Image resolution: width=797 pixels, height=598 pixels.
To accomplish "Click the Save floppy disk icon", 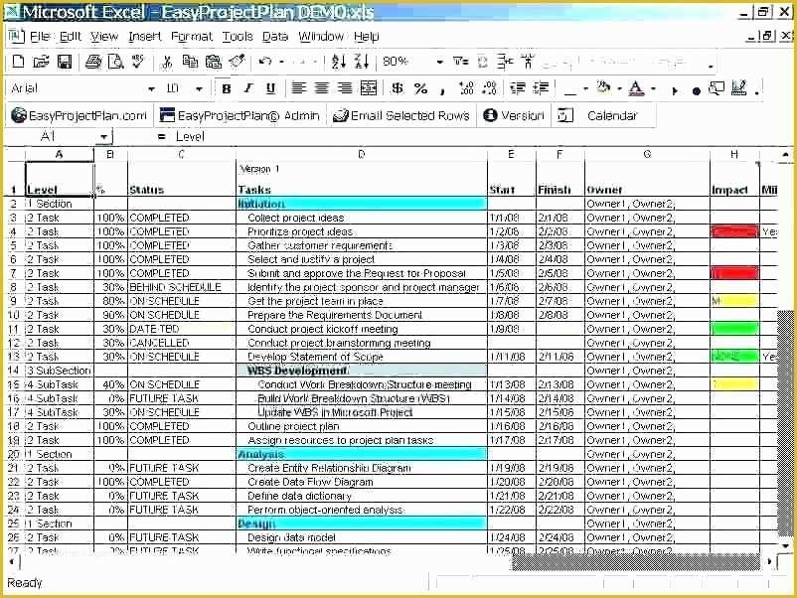I will 65,62.
